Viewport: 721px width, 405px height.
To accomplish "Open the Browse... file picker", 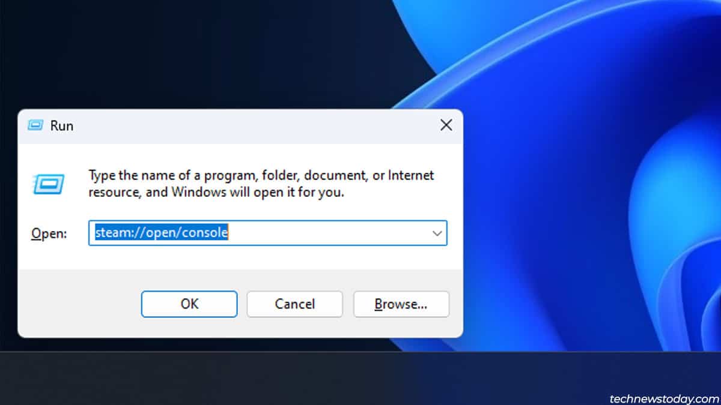I will [x=401, y=304].
